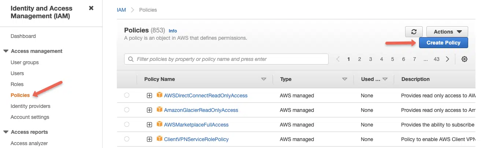Select AWSMarketplaceFullAccess radio button
Image resolution: width=485 pixels, height=148 pixels.
[127, 124]
